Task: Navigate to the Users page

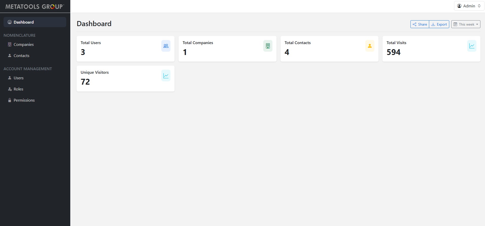Action: coord(19,78)
